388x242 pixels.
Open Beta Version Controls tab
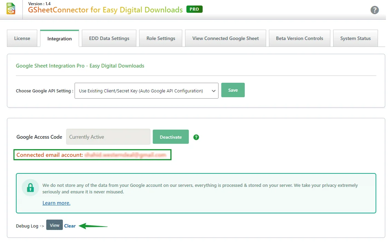click(x=299, y=38)
